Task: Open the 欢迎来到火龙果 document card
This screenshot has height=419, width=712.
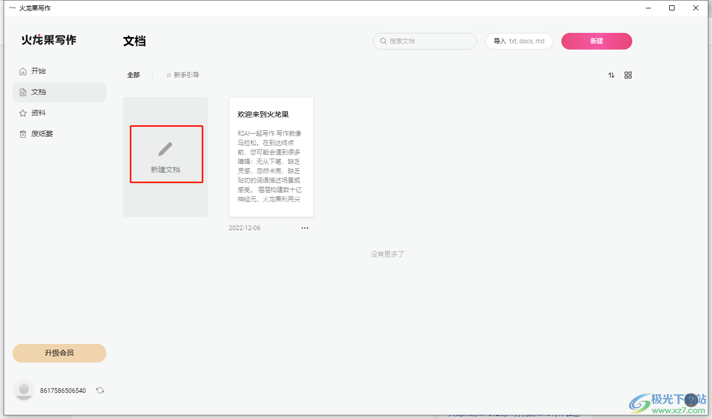Action: click(x=271, y=157)
